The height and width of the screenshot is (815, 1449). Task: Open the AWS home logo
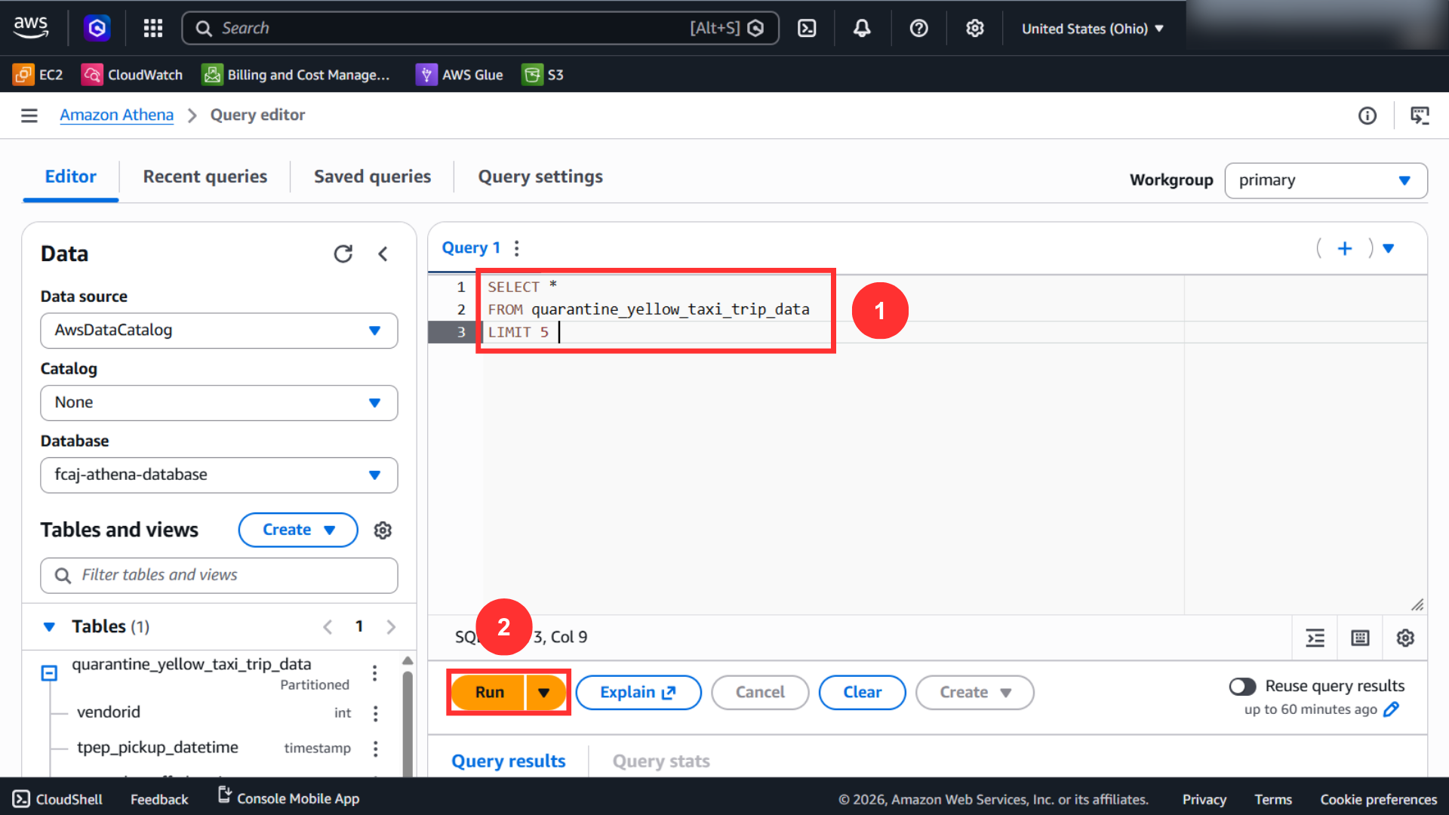[x=31, y=28]
